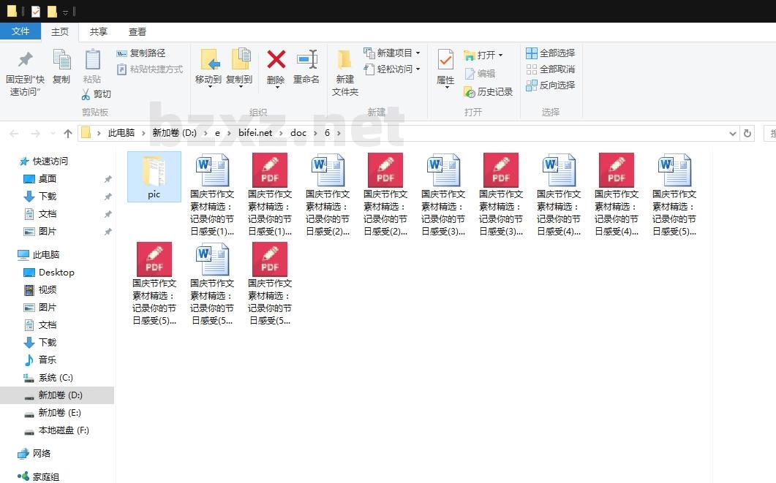Viewport: 776px width, 483px height.
Task: Expand the address bar history dropdown
Action: coord(733,134)
